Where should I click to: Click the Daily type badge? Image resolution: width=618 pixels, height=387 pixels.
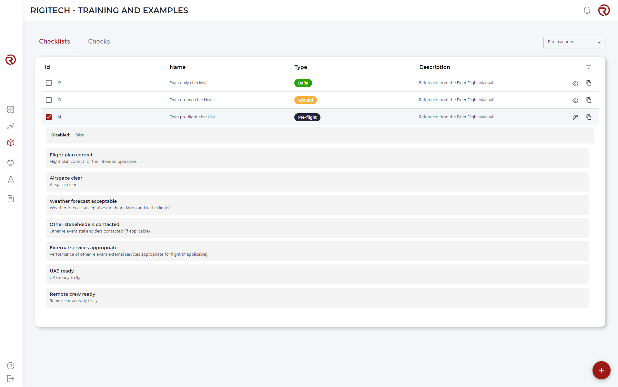click(303, 83)
